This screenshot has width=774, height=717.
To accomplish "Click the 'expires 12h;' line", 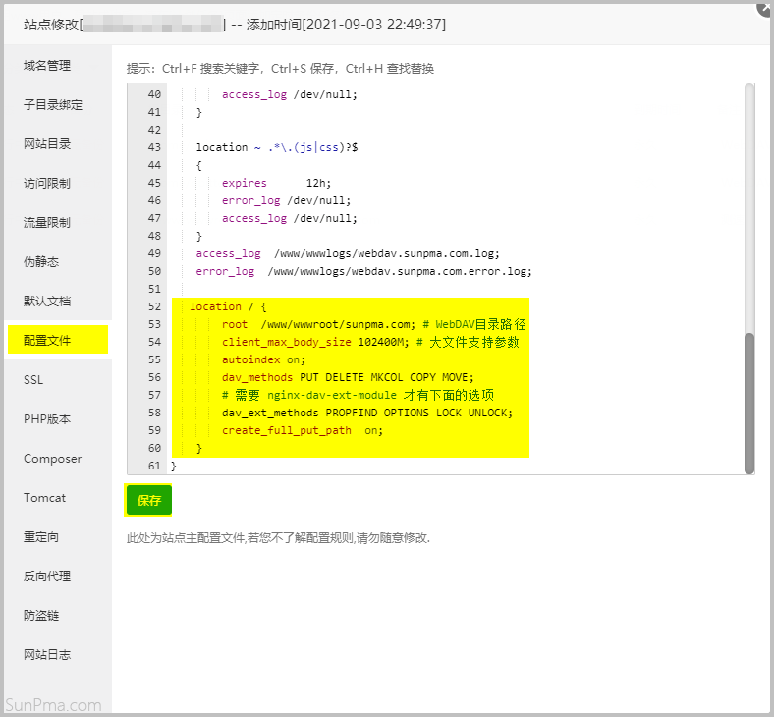I will tap(276, 183).
